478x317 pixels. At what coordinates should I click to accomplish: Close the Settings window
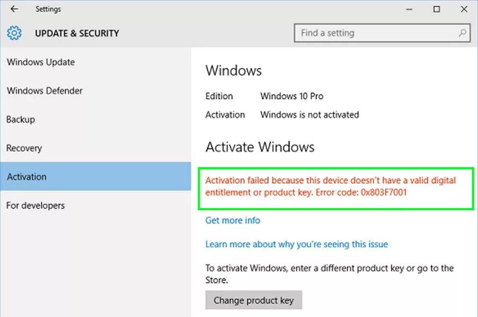click(463, 9)
